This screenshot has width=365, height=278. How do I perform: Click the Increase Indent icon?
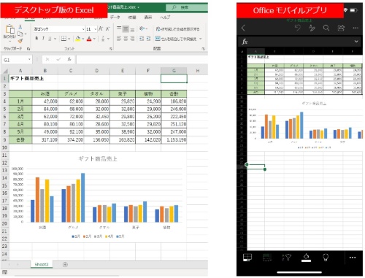point(148,39)
